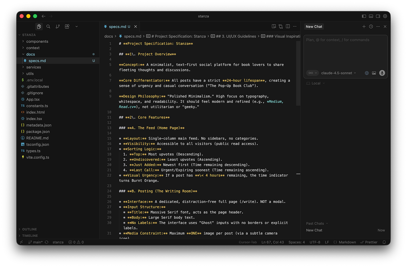This screenshot has height=267, width=407.
Task: Open the claude-4.5-sonnet model dropdown
Action: [x=339, y=73]
